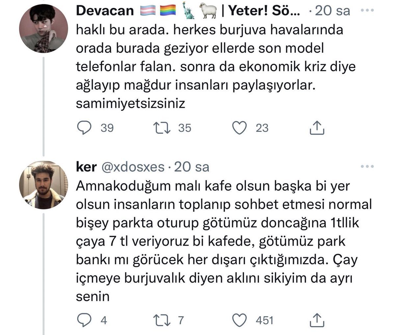
Task: Open ker's profile via display name
Action: click(x=86, y=167)
